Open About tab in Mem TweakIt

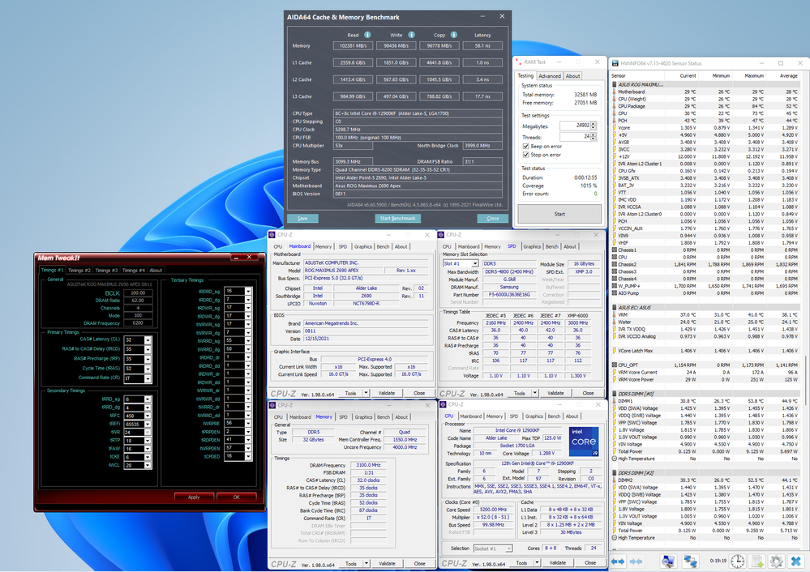pos(156,270)
